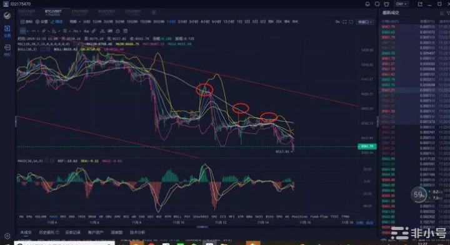Image resolution: width=450 pixels, height=245 pixels.
Task: Toggle VOLUME indicator in indicator strip
Action: point(41,217)
